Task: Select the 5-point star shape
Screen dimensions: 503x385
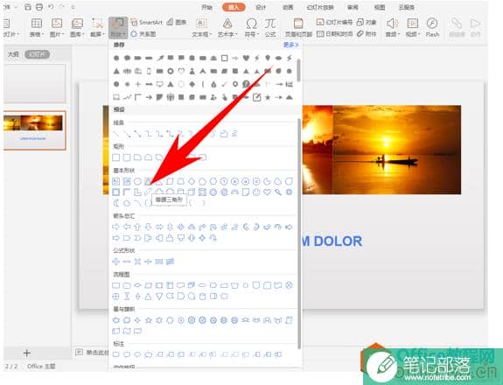Action: [x=148, y=320]
